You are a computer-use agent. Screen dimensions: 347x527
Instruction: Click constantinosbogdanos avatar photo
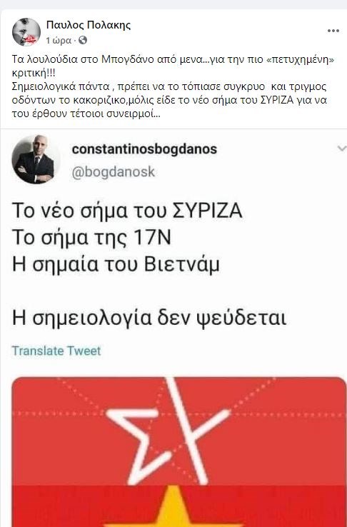pyautogui.click(x=36, y=159)
